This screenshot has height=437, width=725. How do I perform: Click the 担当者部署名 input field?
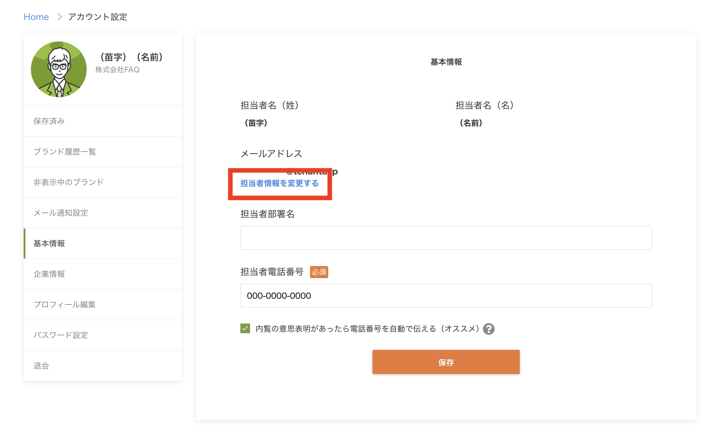[x=446, y=238]
